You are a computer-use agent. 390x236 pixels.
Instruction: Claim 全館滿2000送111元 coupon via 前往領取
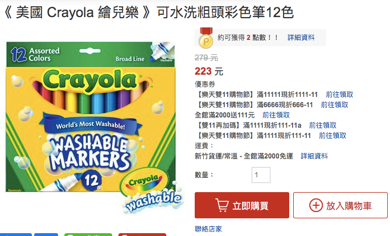click(x=276, y=115)
